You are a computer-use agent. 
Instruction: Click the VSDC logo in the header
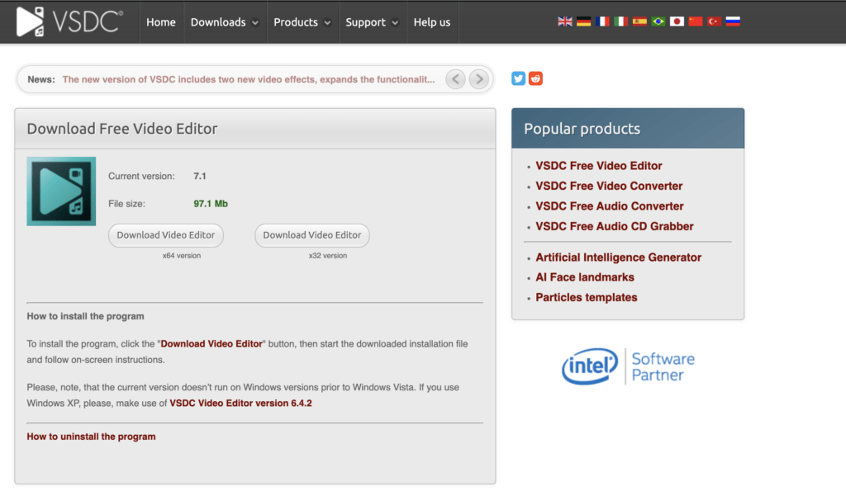click(69, 21)
